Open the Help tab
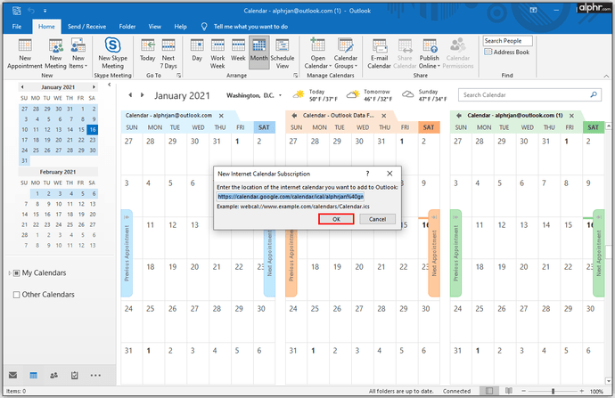The image size is (615, 398). tap(180, 27)
